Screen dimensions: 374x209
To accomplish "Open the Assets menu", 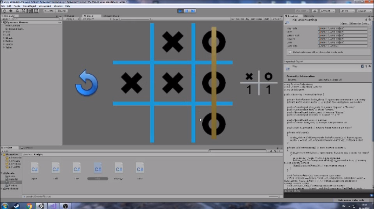I will [x=17, y=6].
